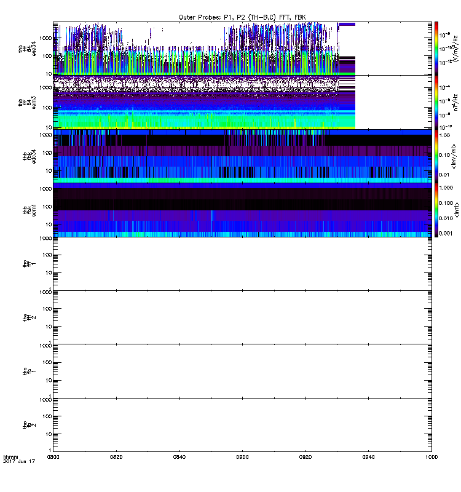This screenshot has width=461, height=492.
Task: Click the 100 y-axis tick of thb fbk scm1
Action: click(47, 207)
